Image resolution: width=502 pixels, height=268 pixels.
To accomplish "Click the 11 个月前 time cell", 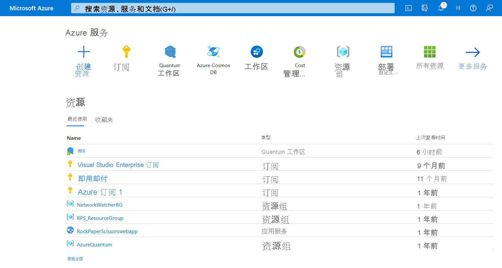I will [x=432, y=179].
